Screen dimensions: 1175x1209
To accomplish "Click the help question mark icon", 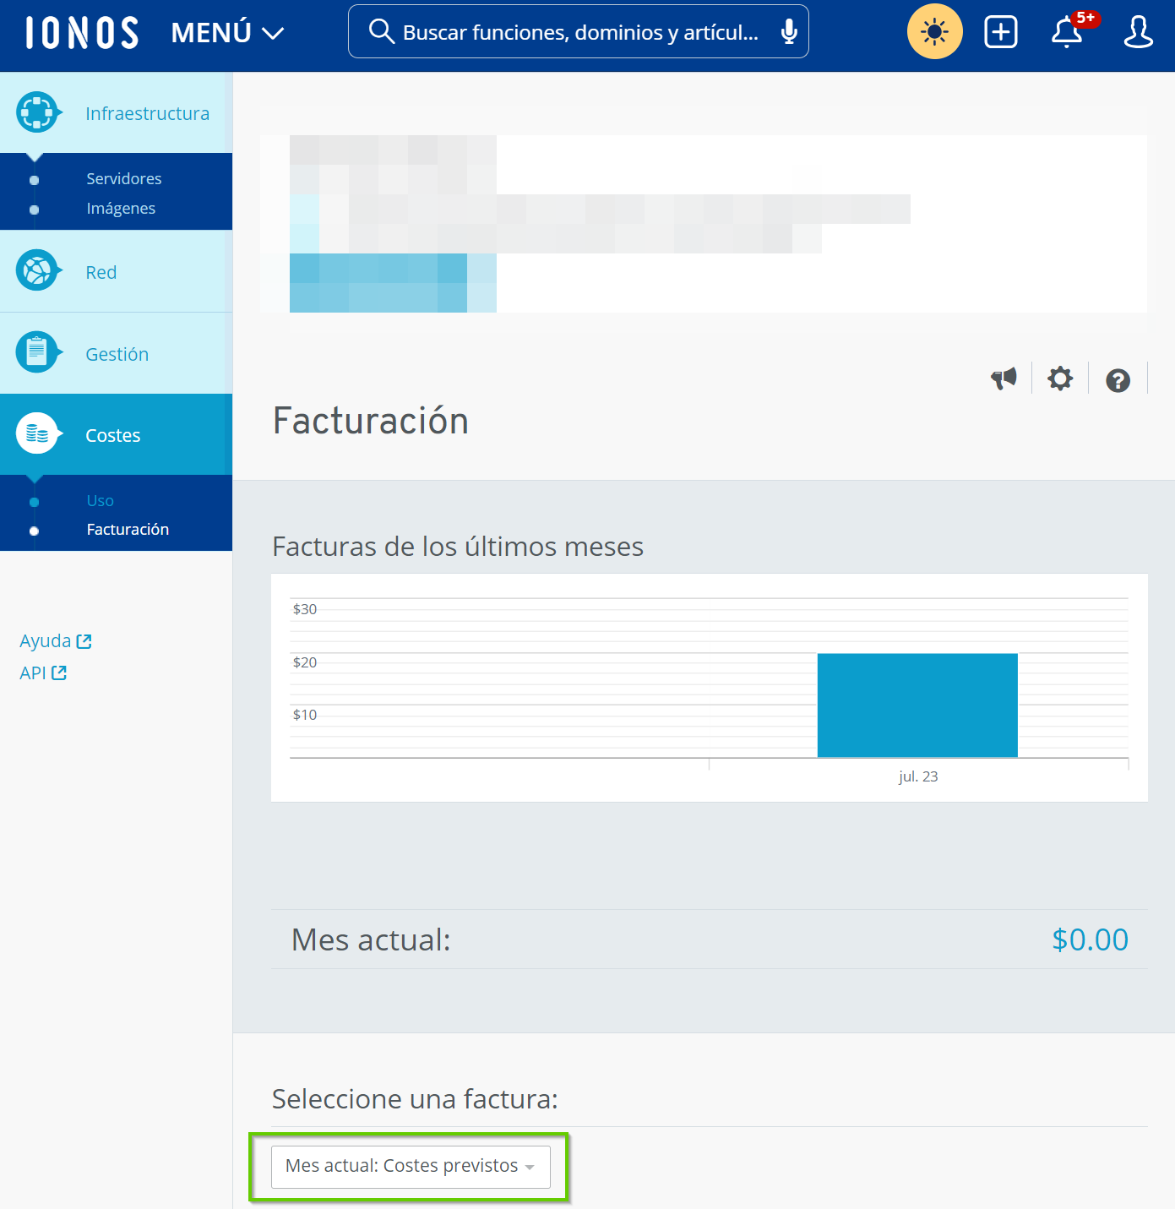I will (x=1118, y=380).
